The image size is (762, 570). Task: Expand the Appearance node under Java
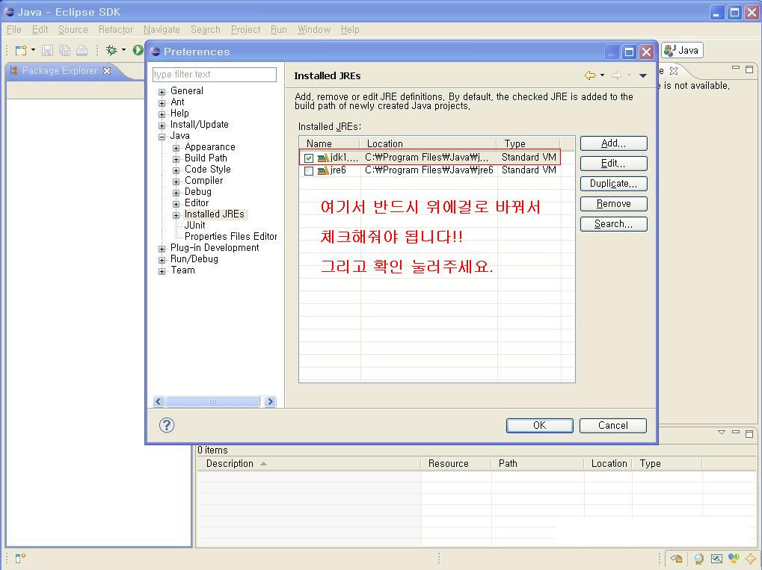176,148
